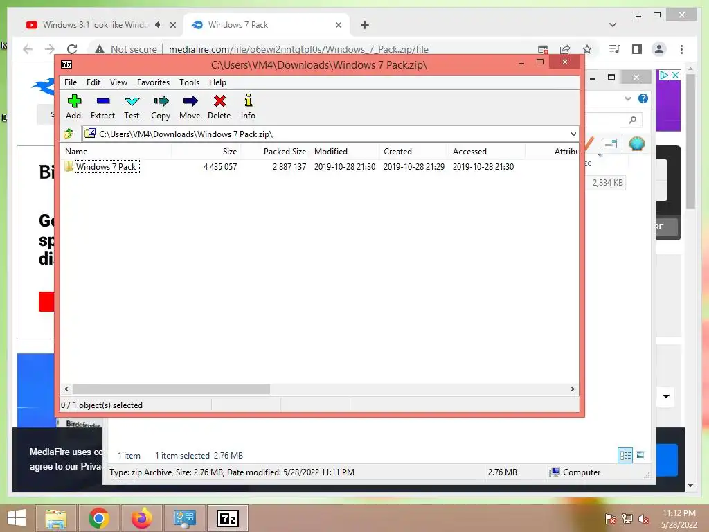The image size is (709, 532).
Task: Click the Explorer search magnifier icon
Action: (633, 120)
